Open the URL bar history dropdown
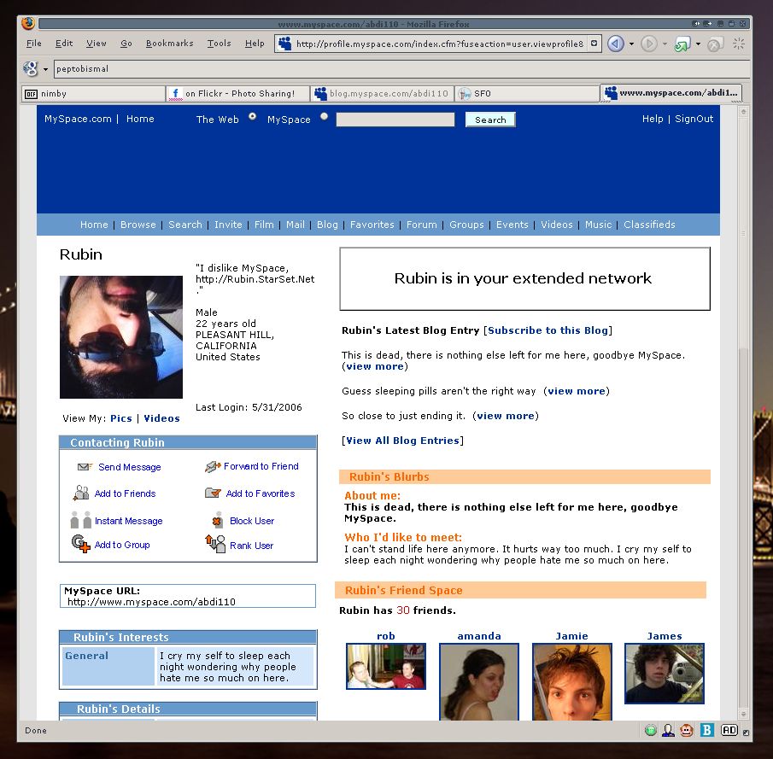The image size is (773, 759). point(594,44)
